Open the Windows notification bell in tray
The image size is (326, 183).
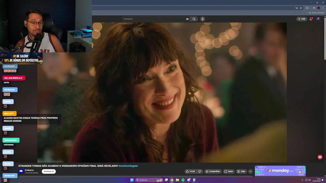(323, 180)
